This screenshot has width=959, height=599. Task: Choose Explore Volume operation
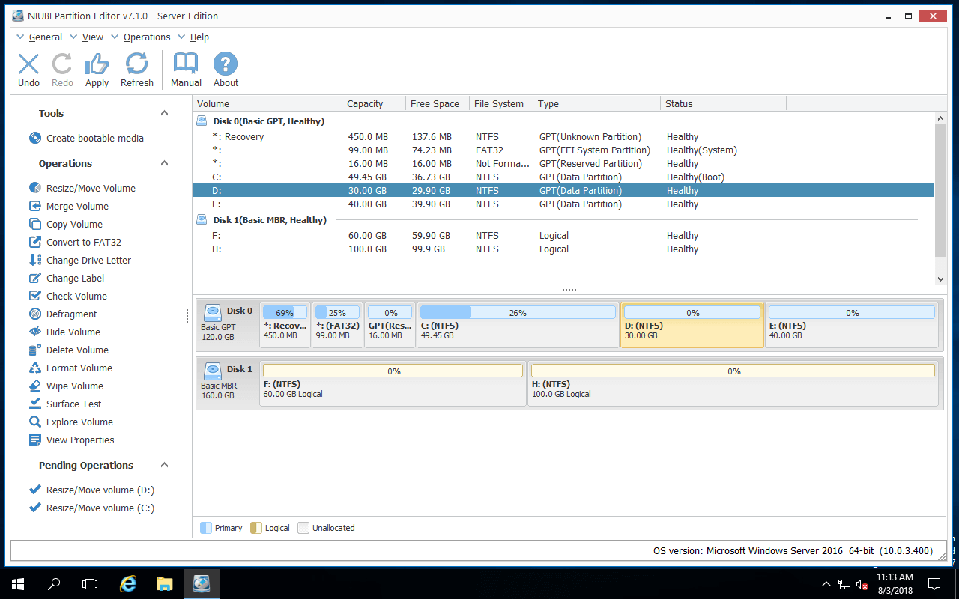[70, 422]
